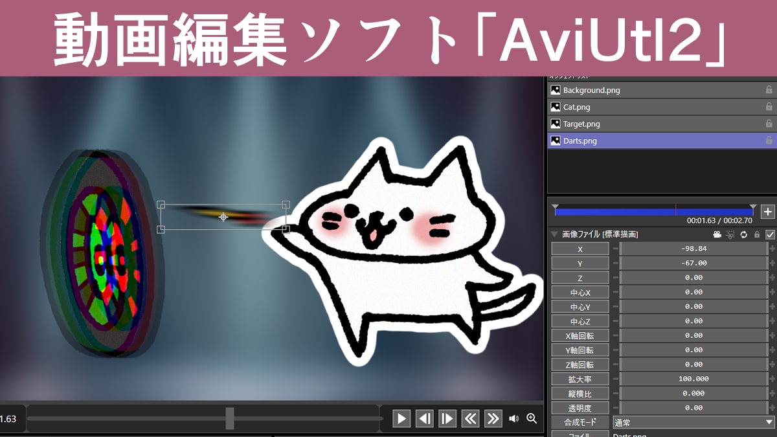
Task: Decrease 拡大率 with its minus button
Action: pyautogui.click(x=615, y=379)
